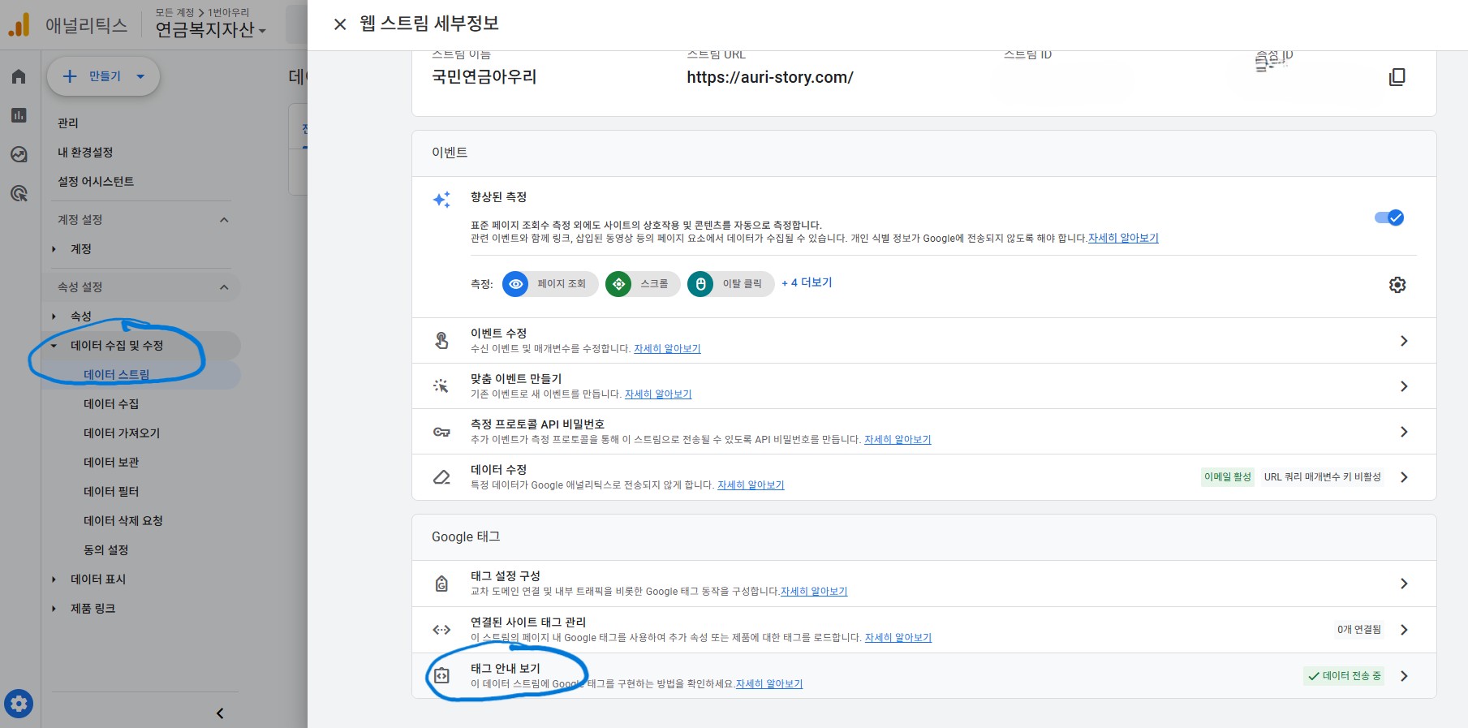1468x728 pixels.
Task: Expand the 계정 tree item
Action: [x=54, y=249]
